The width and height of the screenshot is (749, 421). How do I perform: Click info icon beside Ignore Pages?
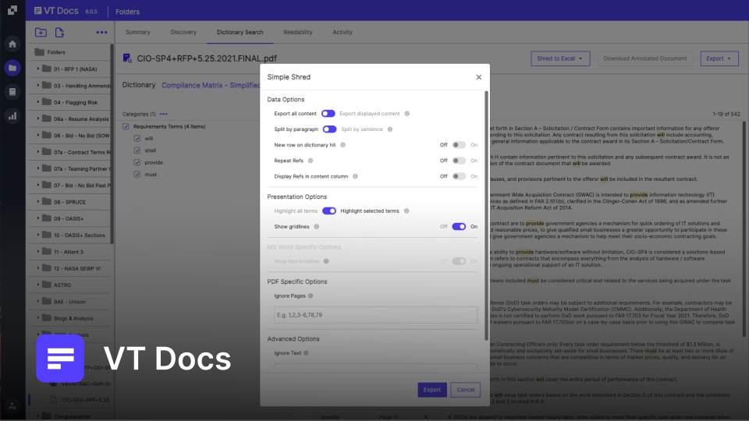click(311, 296)
